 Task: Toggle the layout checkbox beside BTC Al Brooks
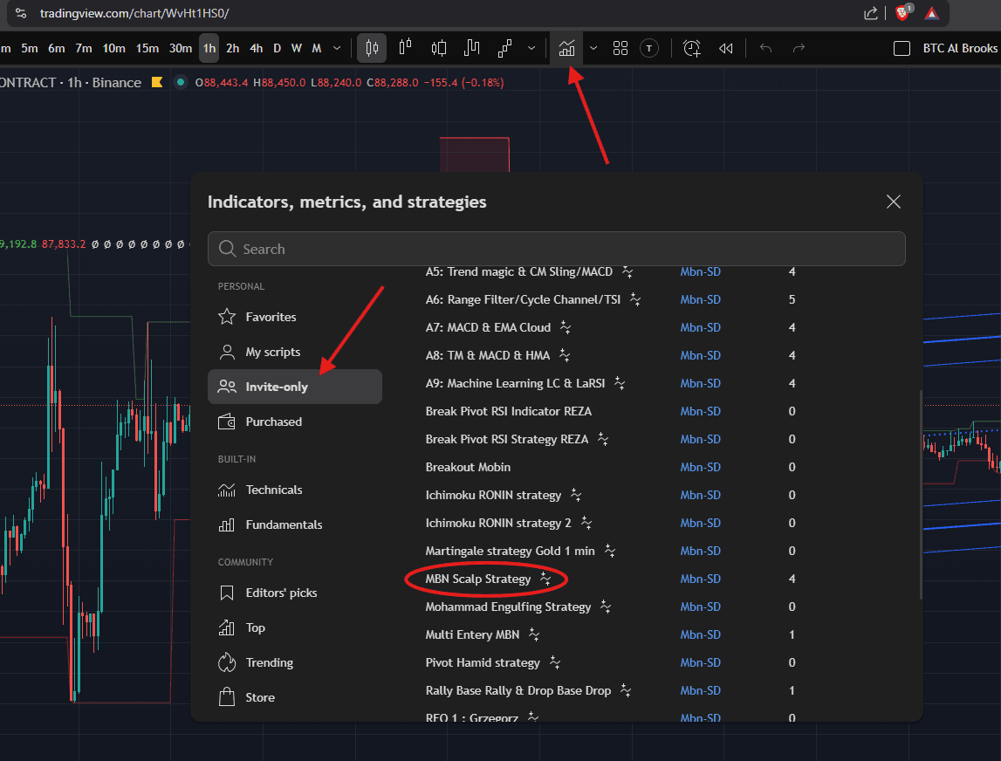[902, 48]
